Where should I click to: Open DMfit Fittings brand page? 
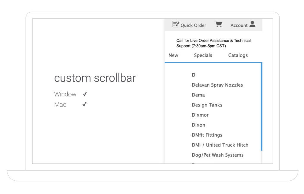(207, 135)
